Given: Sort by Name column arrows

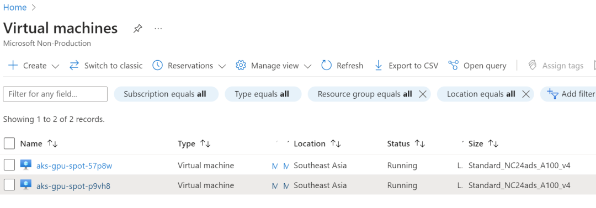Looking at the screenshot, I should (52, 143).
